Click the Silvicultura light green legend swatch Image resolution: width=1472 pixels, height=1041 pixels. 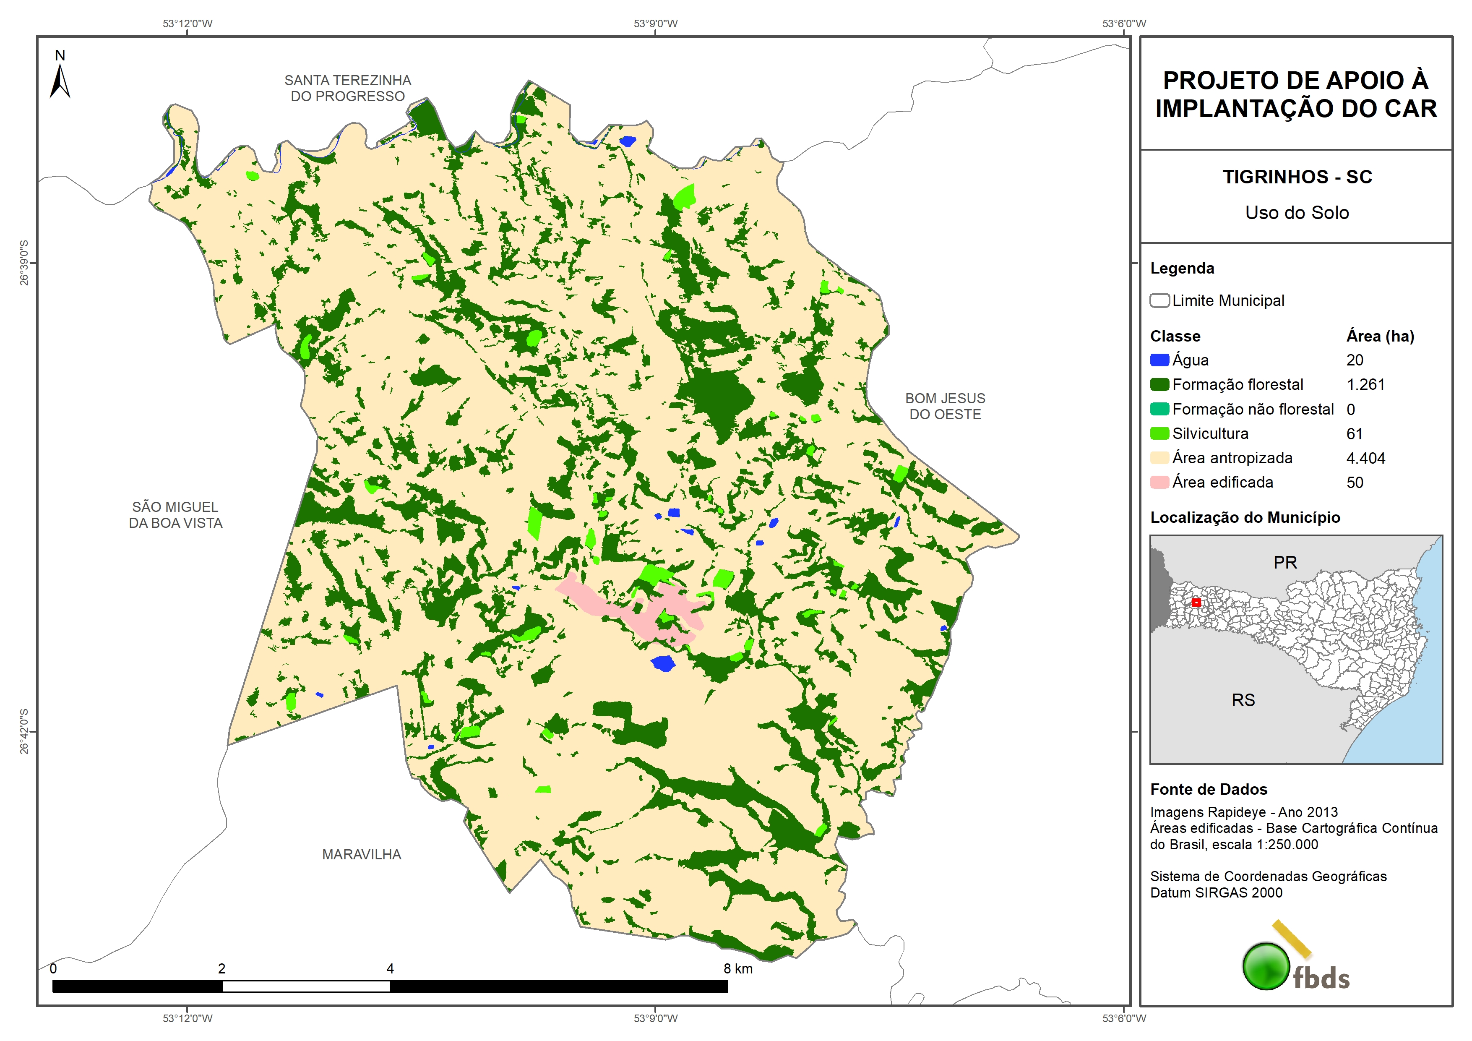[1159, 433]
